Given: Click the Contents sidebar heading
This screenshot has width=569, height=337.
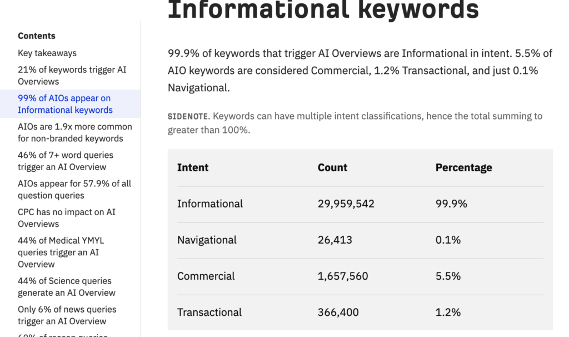Looking at the screenshot, I should [37, 36].
